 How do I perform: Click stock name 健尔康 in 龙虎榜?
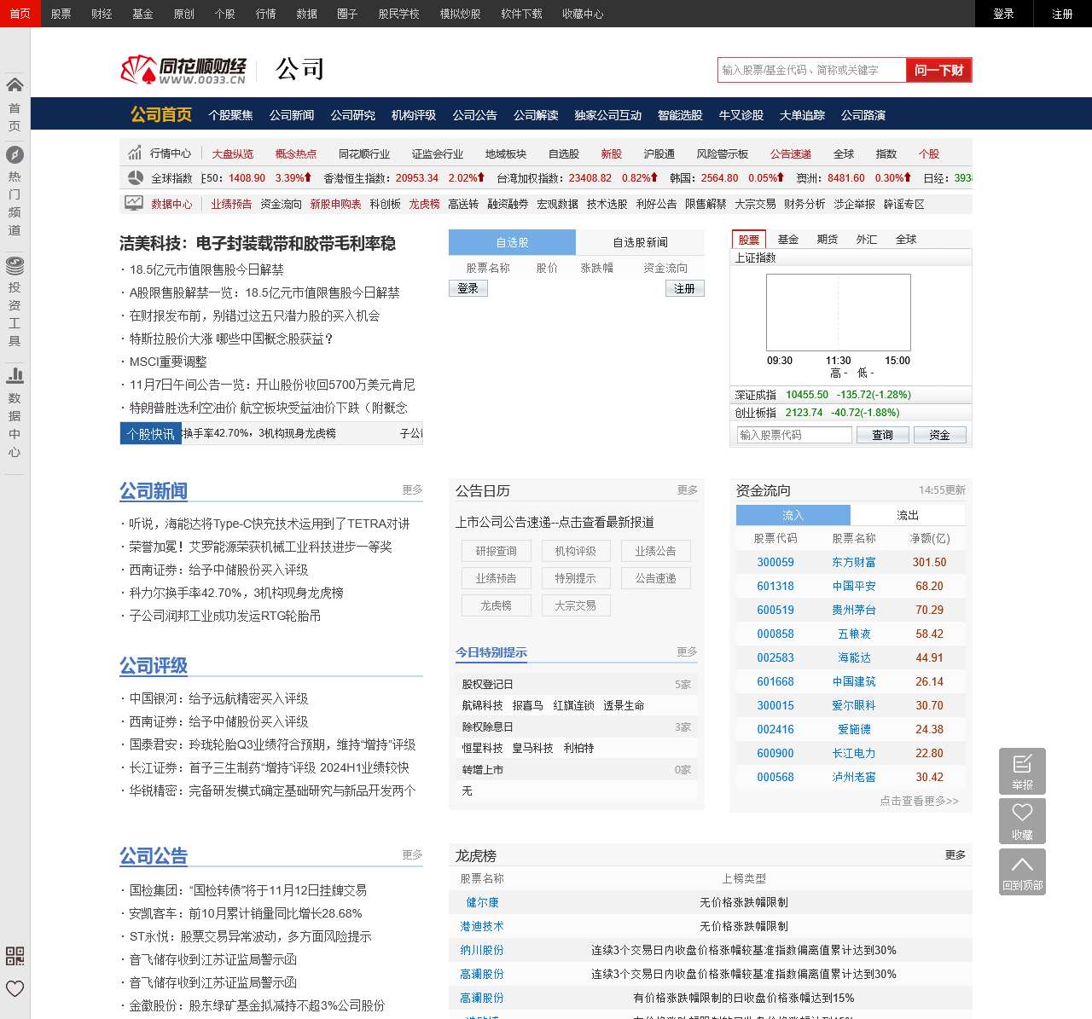[482, 902]
